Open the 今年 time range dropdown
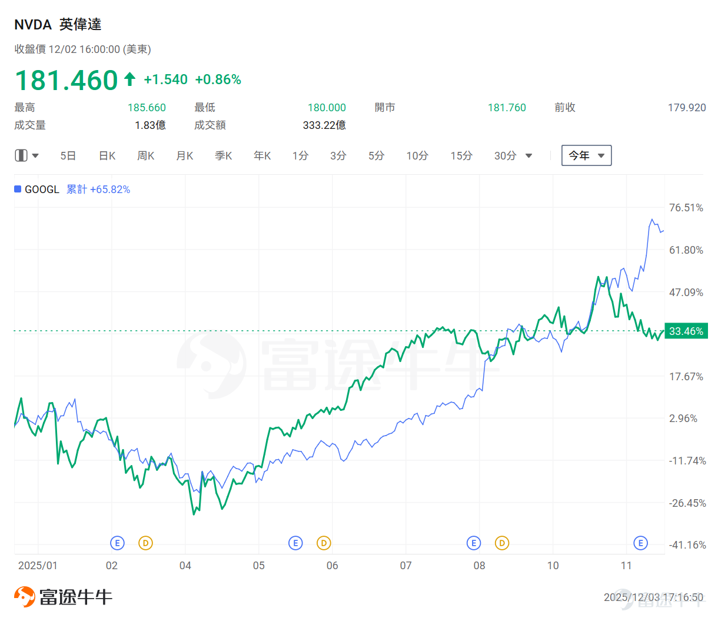The image size is (718, 621). (x=586, y=155)
